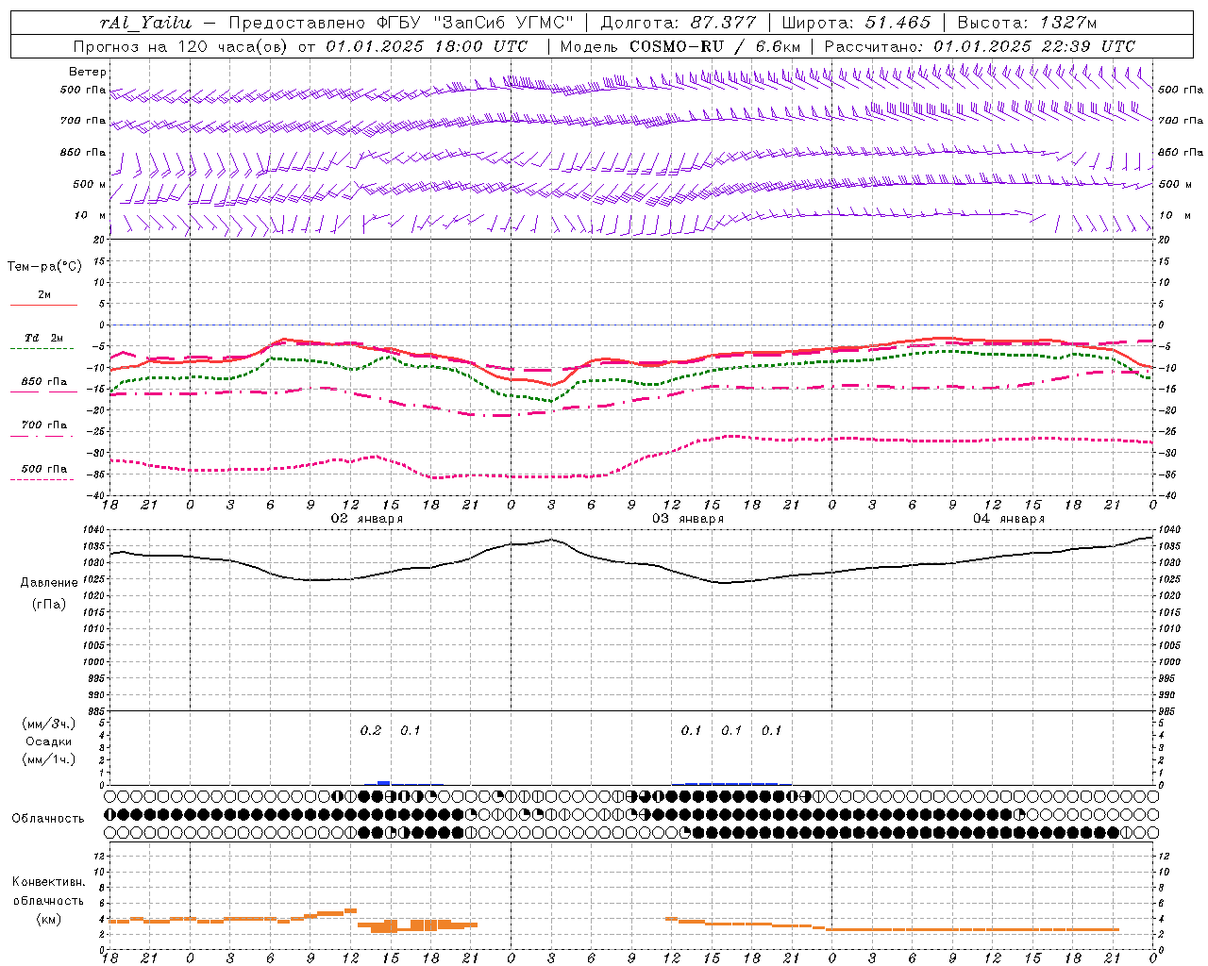
Task: Click the date label 02 января
Action: coord(367,519)
